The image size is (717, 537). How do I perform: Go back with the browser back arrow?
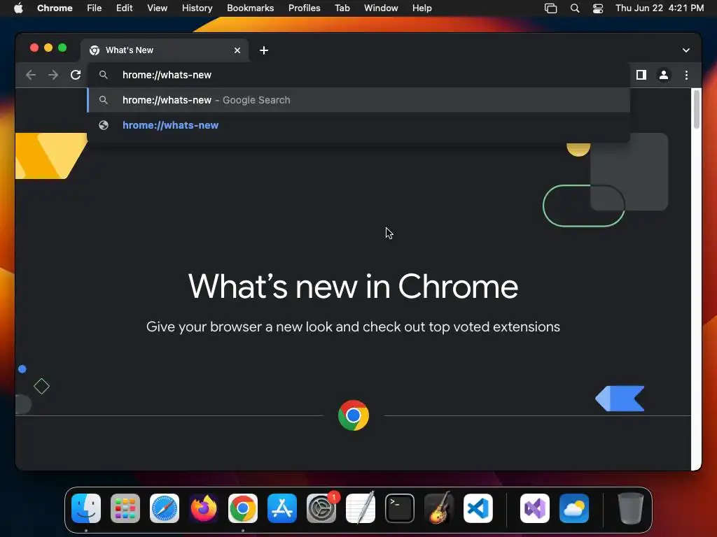(x=31, y=75)
